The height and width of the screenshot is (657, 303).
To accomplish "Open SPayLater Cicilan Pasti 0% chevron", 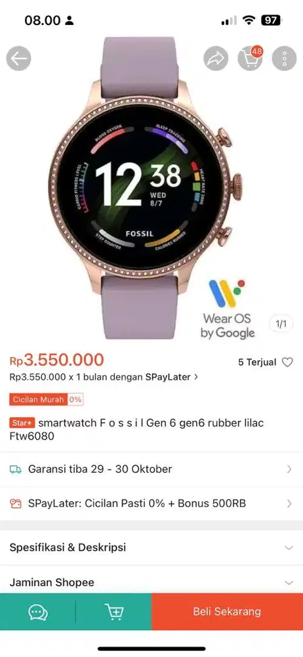I will coord(289,503).
